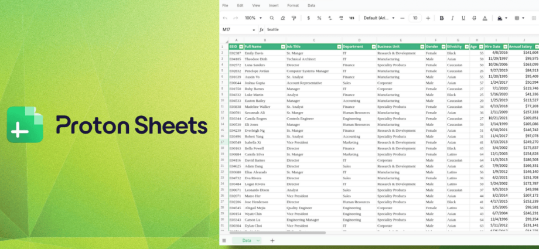Click the fx function icon
The width and height of the screenshot is (539, 249).
pyautogui.click(x=262, y=30)
